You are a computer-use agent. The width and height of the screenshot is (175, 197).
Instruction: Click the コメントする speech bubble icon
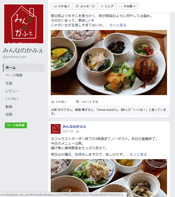[77, 102]
